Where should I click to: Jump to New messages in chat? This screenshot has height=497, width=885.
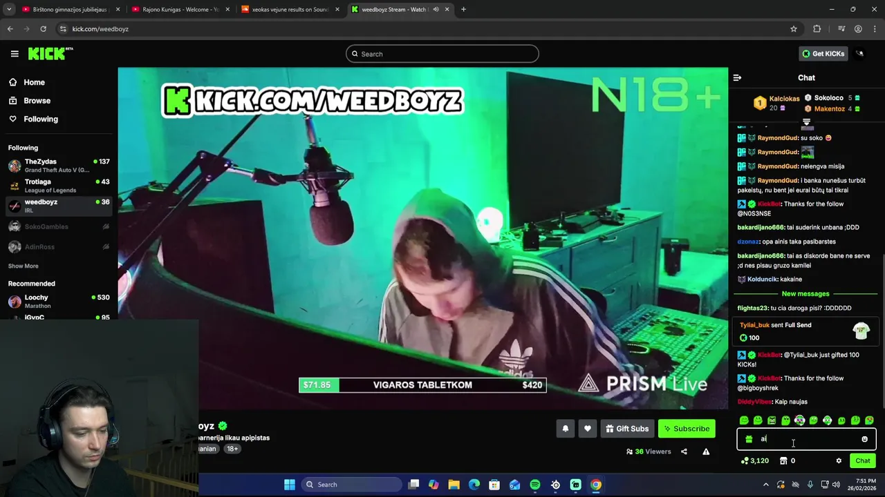(805, 293)
